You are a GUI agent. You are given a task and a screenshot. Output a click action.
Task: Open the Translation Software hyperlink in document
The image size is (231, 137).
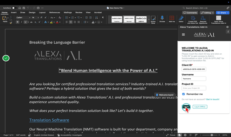[x=49, y=120]
